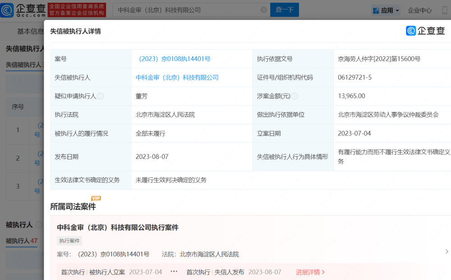This screenshot has width=451, height=280.
Task: Click row number 3 in the background list
Action: [18, 186]
